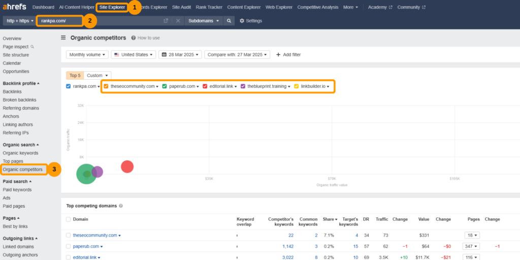Open the target URL in a new tab icon
This screenshot has width=520, height=260.
point(166,21)
